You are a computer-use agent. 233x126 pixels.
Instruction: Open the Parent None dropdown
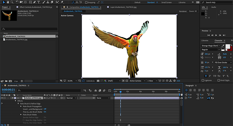[103, 98]
